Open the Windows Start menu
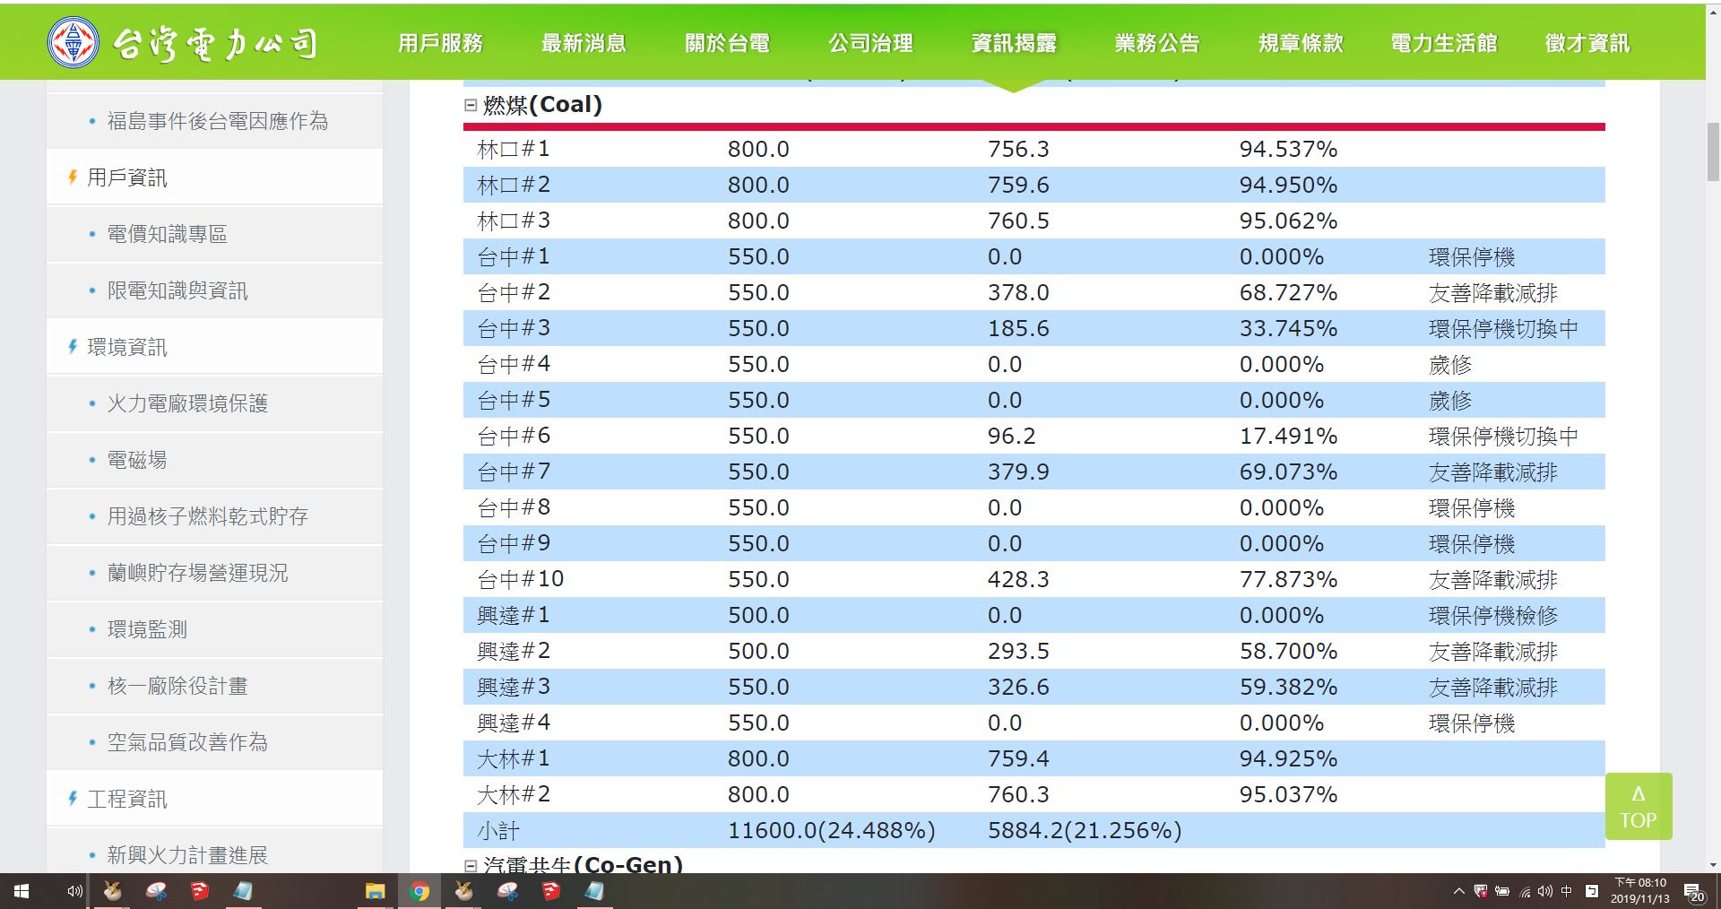Viewport: 1721px width, 909px height. (x=22, y=891)
